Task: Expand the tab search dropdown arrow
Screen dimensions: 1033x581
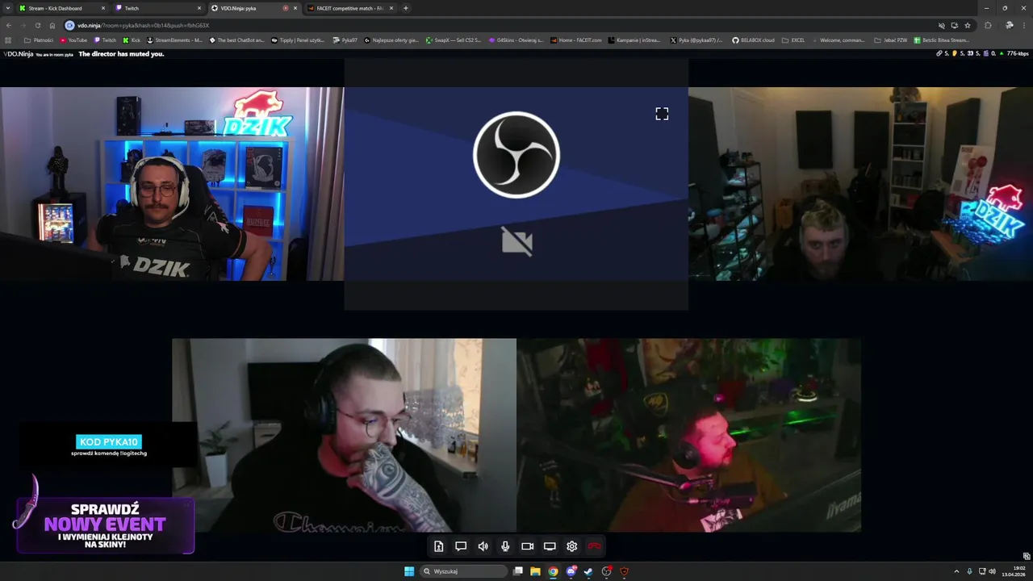Action: (7, 8)
